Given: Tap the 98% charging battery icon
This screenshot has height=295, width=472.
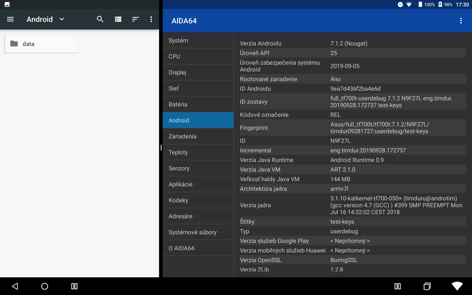Looking at the screenshot, I should click(440, 4).
